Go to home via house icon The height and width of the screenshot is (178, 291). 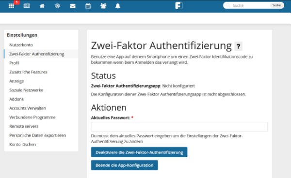point(42,6)
